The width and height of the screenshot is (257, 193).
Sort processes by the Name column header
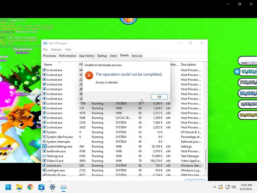coord(59,65)
